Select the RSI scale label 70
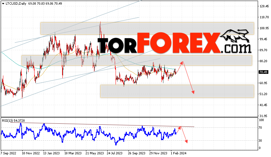271x157 pixels. [260, 128]
